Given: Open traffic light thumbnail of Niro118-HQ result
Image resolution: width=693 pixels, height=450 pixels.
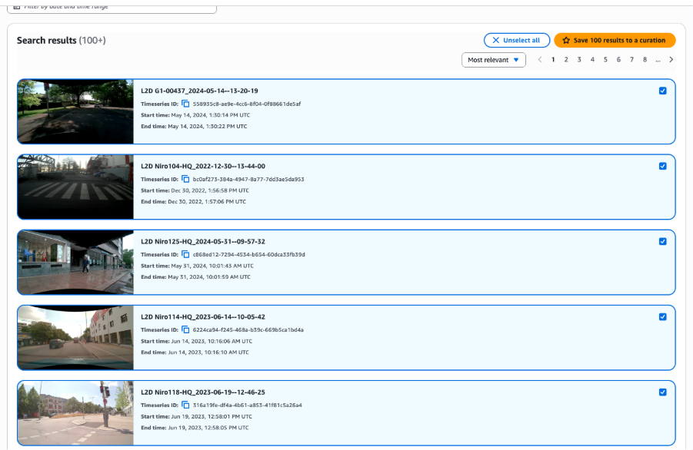Looking at the screenshot, I should (x=75, y=413).
